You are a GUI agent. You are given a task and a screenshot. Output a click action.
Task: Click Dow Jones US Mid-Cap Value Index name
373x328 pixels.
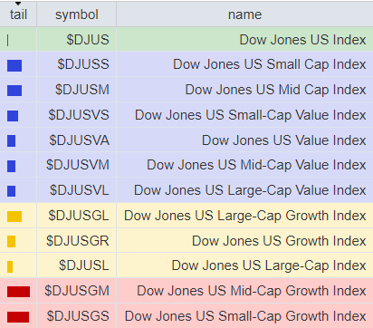tap(256, 165)
